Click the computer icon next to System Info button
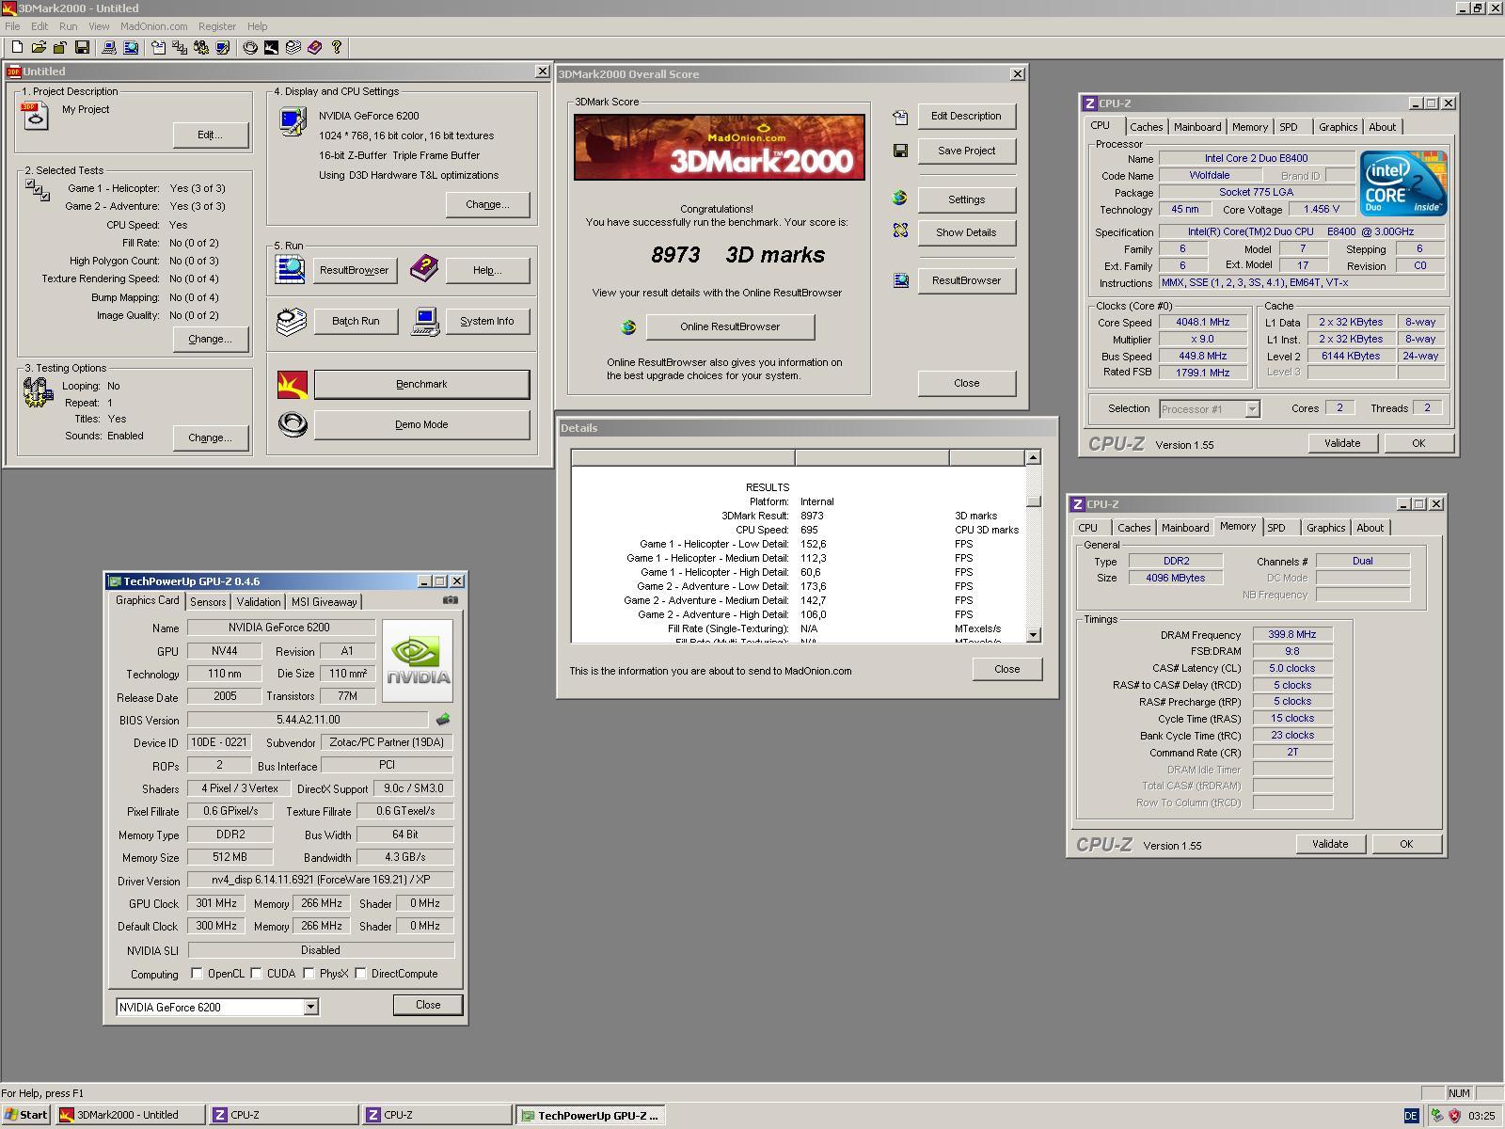The image size is (1505, 1129). pos(425,322)
